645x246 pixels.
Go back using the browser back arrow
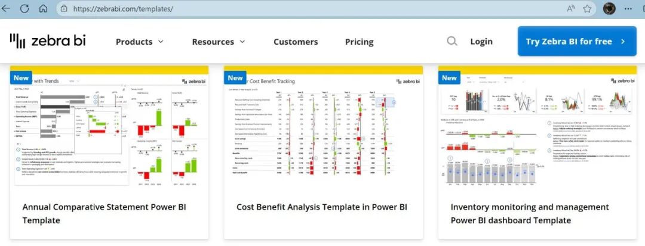pos(5,8)
